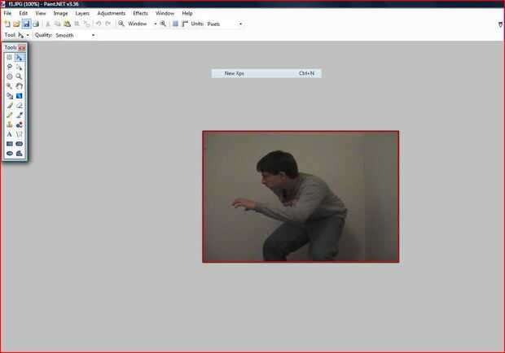Select the Text tool
Viewport: 505px width, 353px height.
pos(9,134)
